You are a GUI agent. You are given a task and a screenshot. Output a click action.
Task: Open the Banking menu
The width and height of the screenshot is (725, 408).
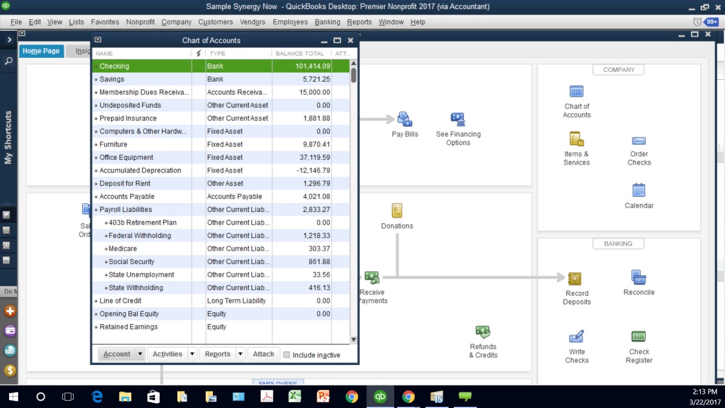(327, 22)
